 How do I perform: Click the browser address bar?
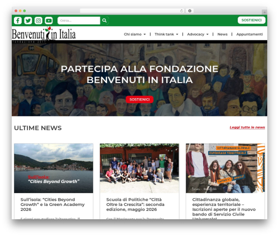pos(132,11)
